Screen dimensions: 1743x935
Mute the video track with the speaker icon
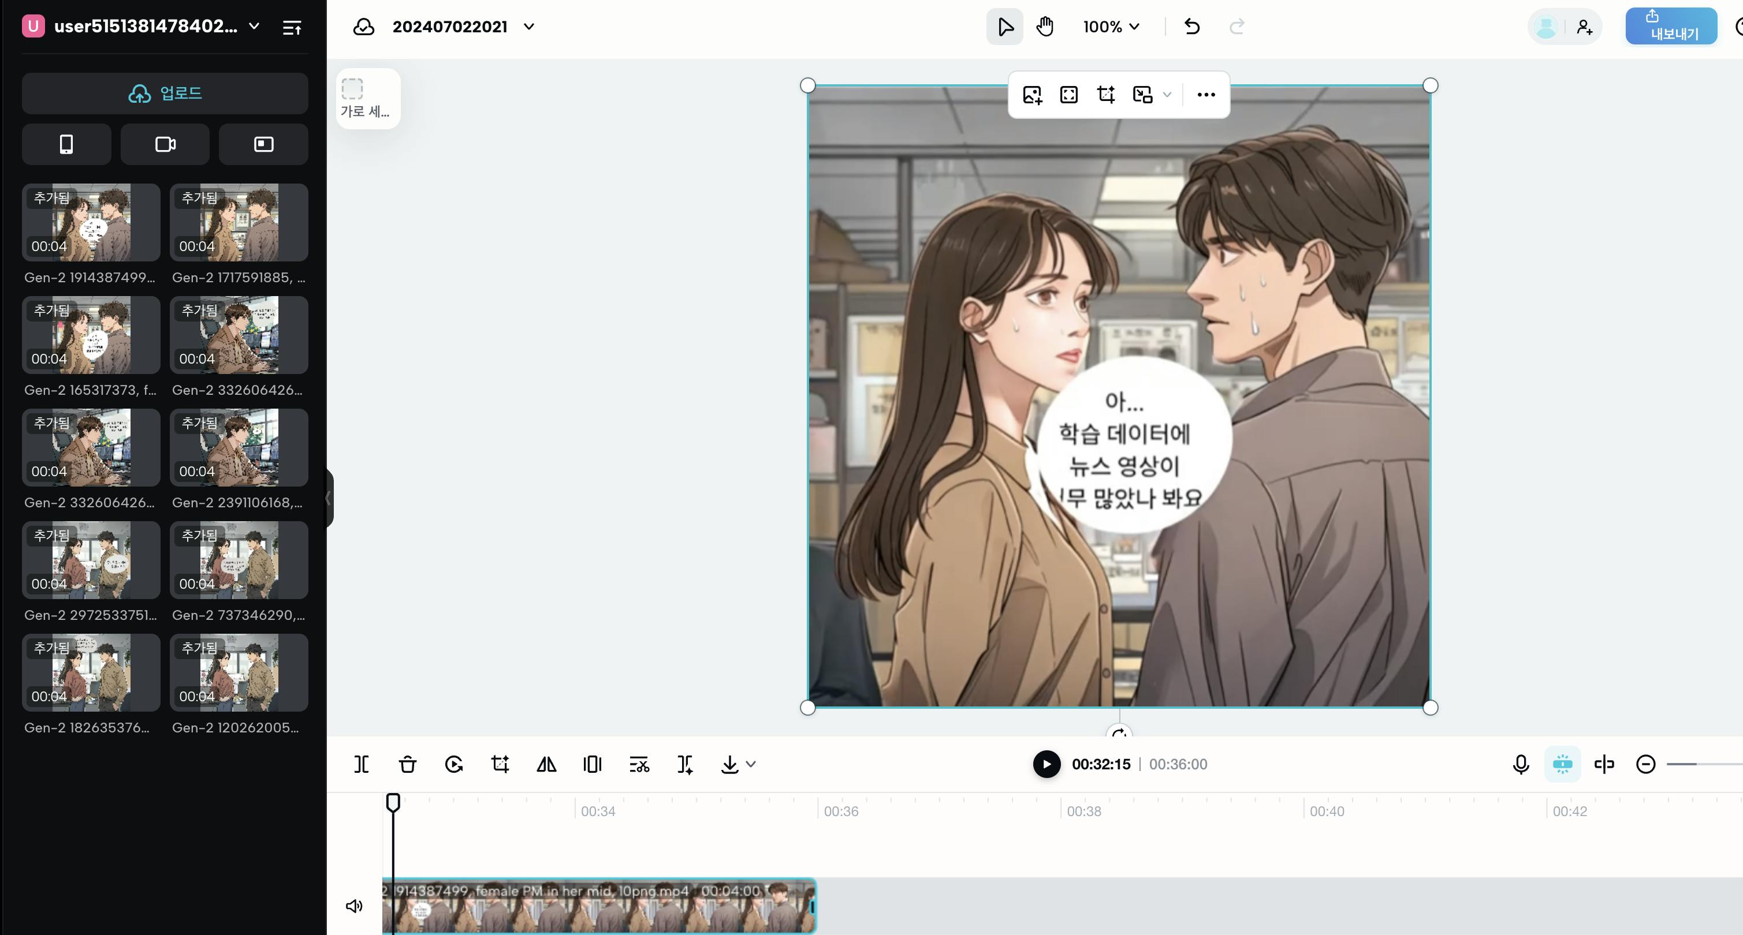pos(354,906)
